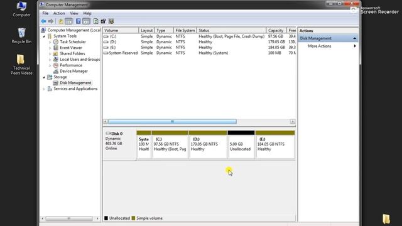This screenshot has width=402, height=226.
Task: Click the Shared Folders icon
Action: (x=56, y=53)
